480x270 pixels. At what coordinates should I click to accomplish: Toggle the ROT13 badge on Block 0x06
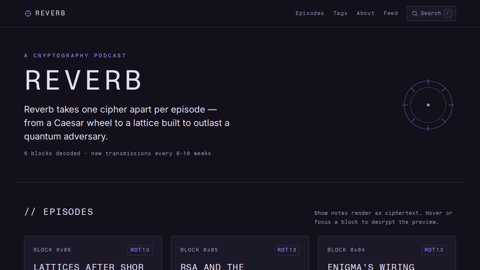[140, 250]
